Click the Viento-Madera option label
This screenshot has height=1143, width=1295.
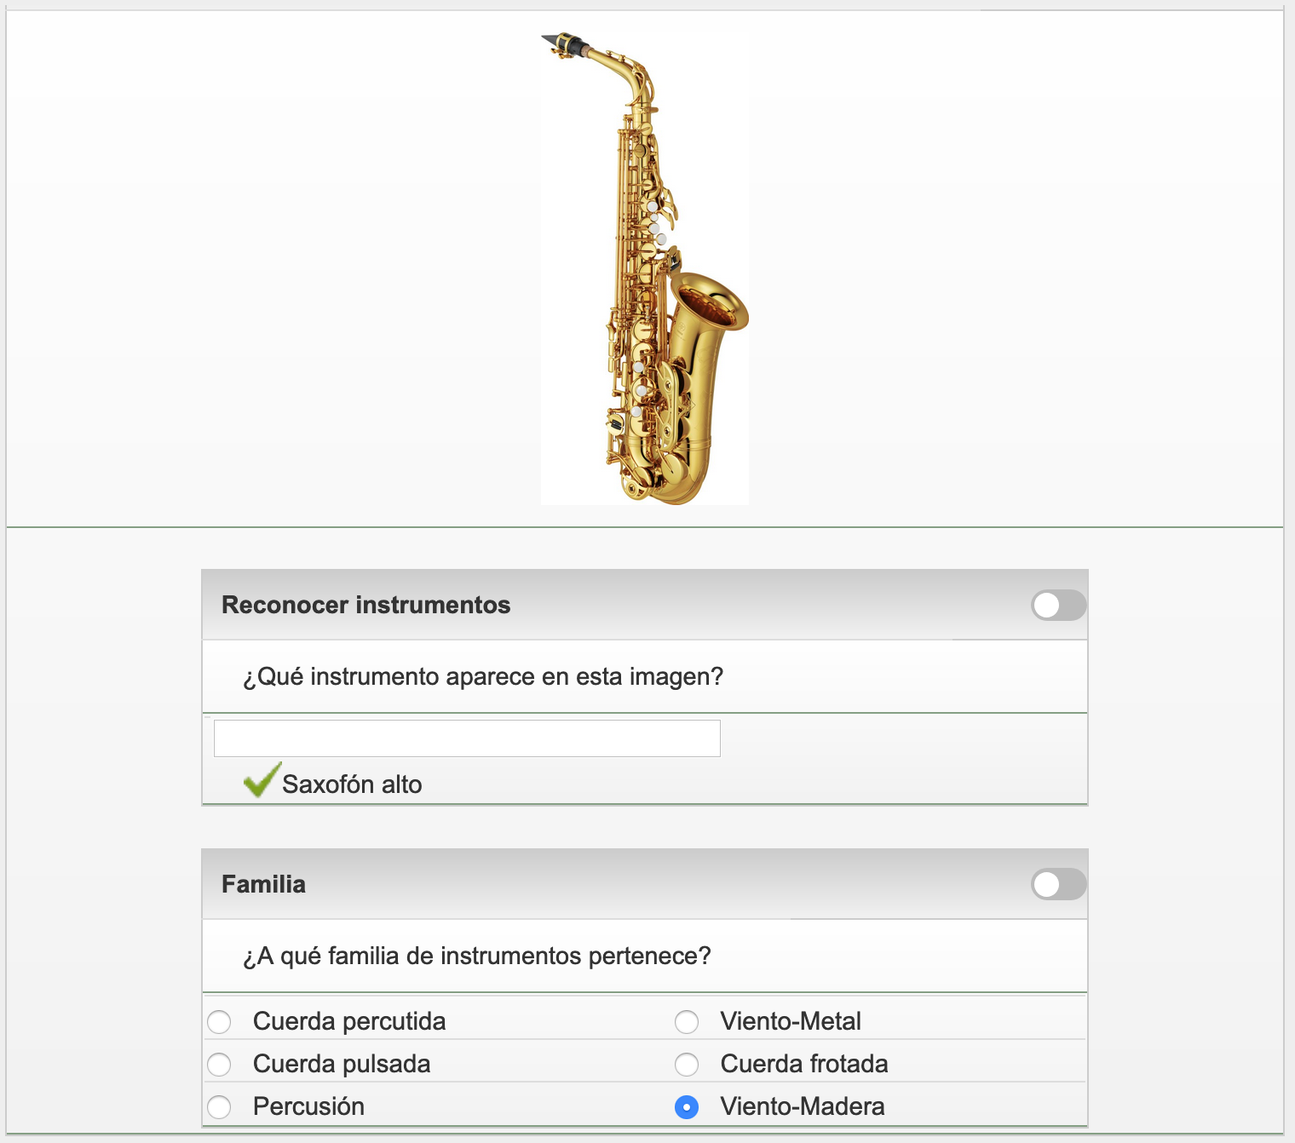pyautogui.click(x=803, y=1106)
